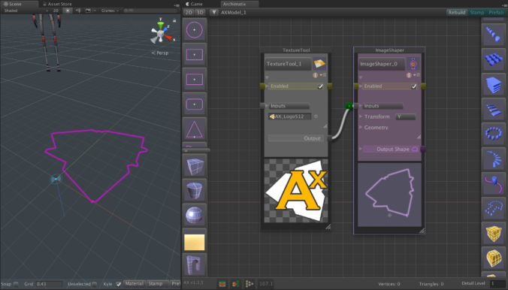
Task: Open the Transform axis Y dropdown
Action: tap(405, 116)
